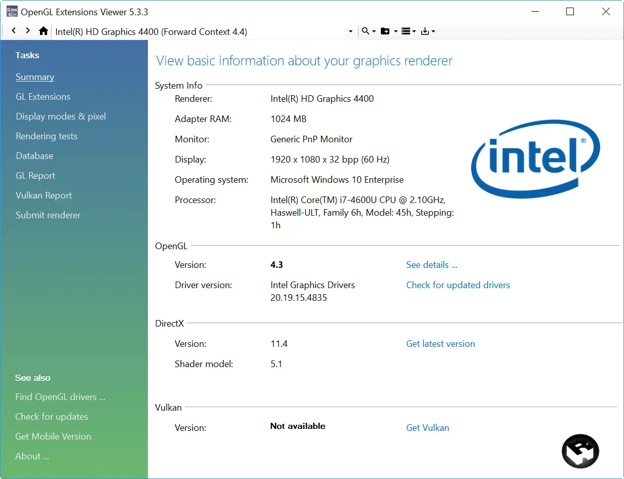Click the magnifying glass search icon
The image size is (624, 479).
click(366, 31)
